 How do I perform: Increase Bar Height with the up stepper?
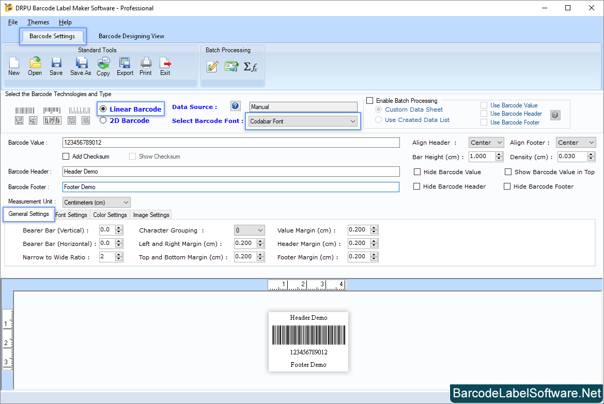498,153
